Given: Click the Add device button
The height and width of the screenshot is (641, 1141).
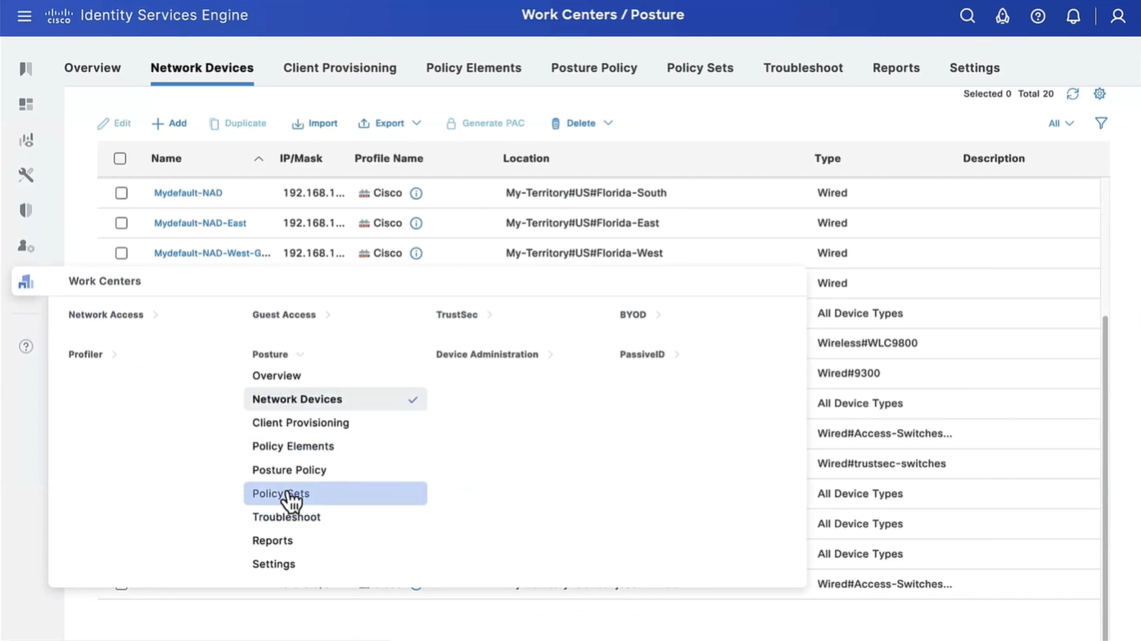Looking at the screenshot, I should coord(169,124).
